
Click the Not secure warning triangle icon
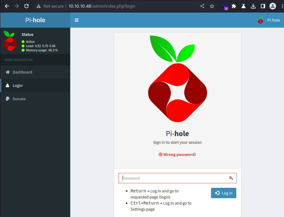click(x=39, y=6)
